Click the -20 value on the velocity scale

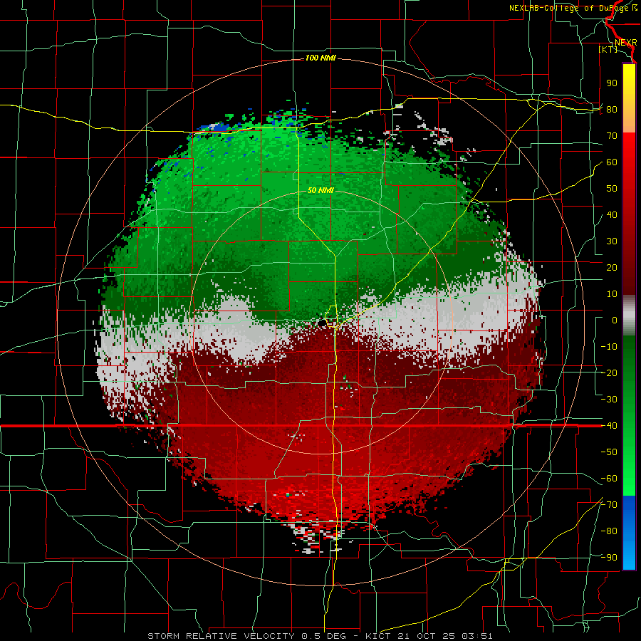[609, 373]
